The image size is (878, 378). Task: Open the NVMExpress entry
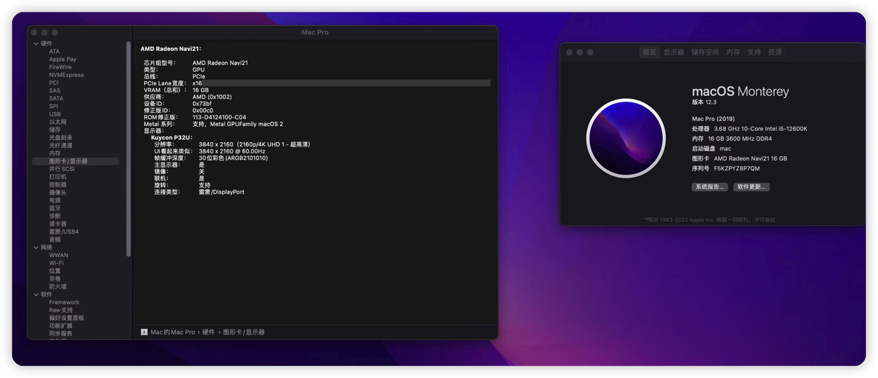(x=66, y=75)
